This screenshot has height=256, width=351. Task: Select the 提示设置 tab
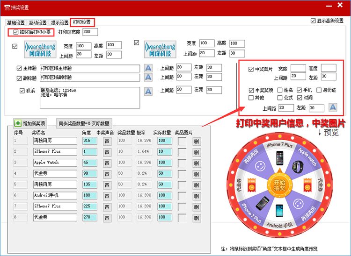[60, 22]
